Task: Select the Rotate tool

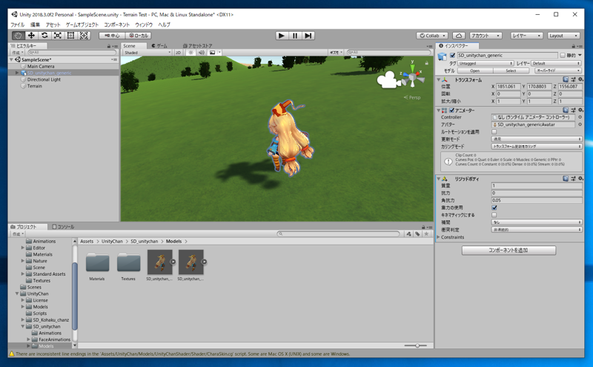Action: click(x=44, y=36)
